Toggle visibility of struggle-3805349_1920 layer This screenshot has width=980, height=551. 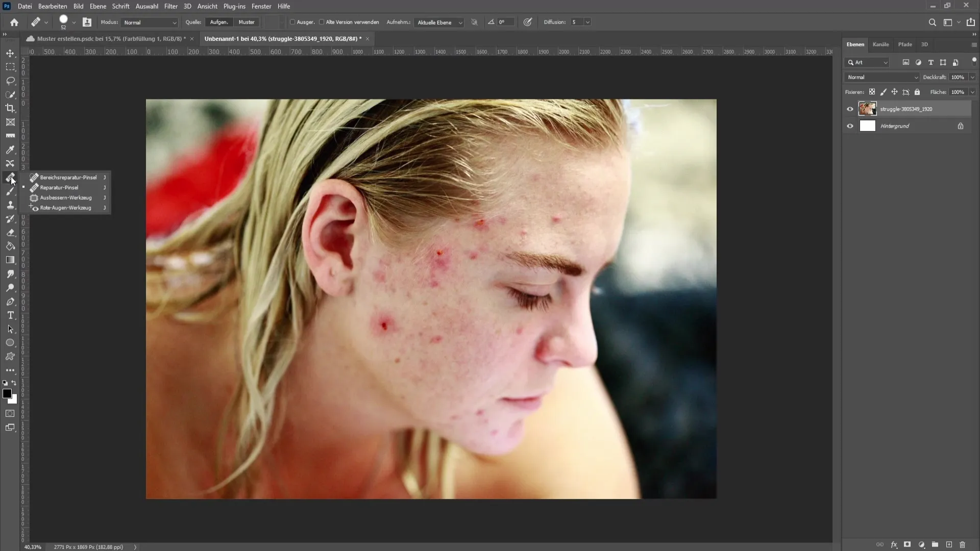(849, 109)
